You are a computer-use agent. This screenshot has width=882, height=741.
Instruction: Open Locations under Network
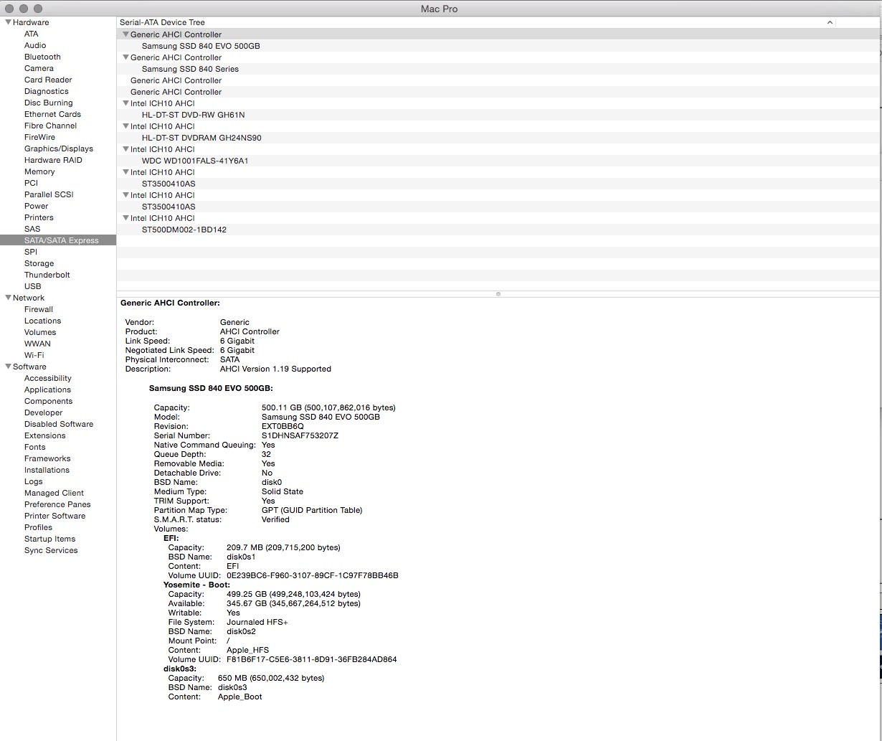click(x=43, y=321)
